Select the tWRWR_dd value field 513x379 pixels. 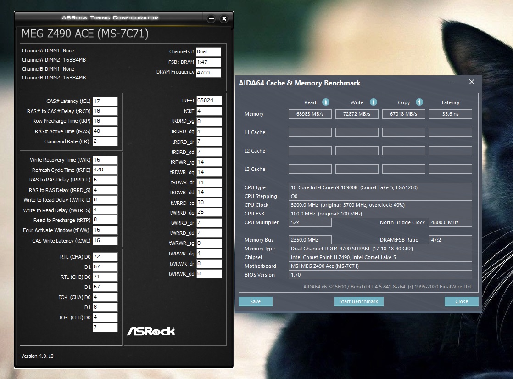click(x=209, y=273)
